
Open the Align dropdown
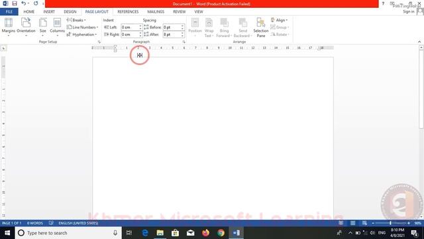click(280, 20)
